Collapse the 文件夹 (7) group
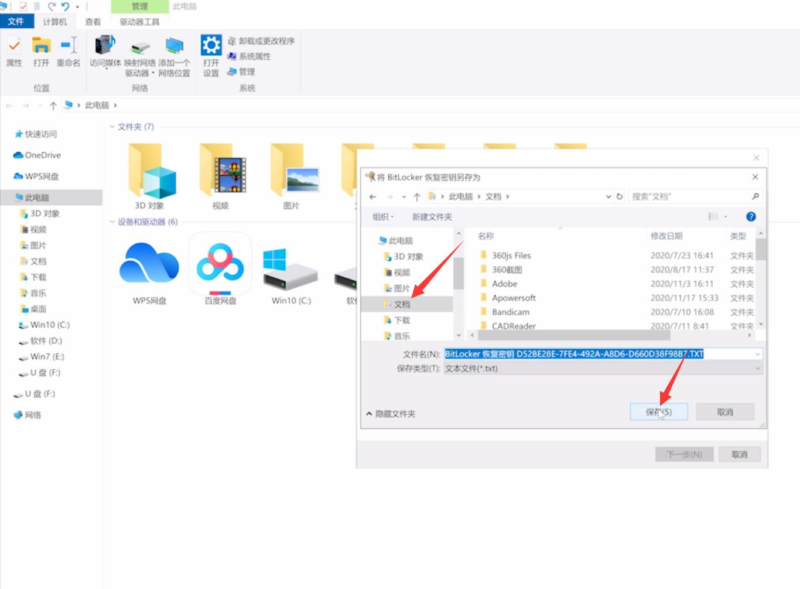Image resolution: width=800 pixels, height=589 pixels. point(112,127)
